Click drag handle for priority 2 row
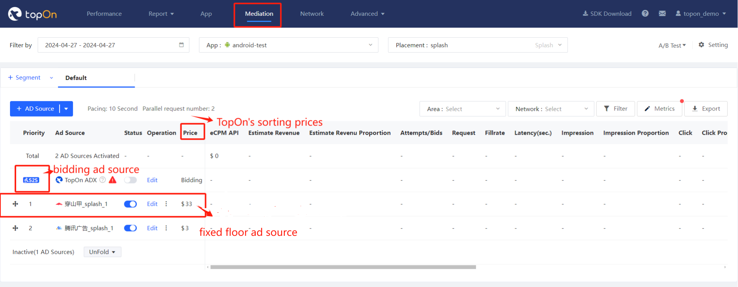 (15, 228)
